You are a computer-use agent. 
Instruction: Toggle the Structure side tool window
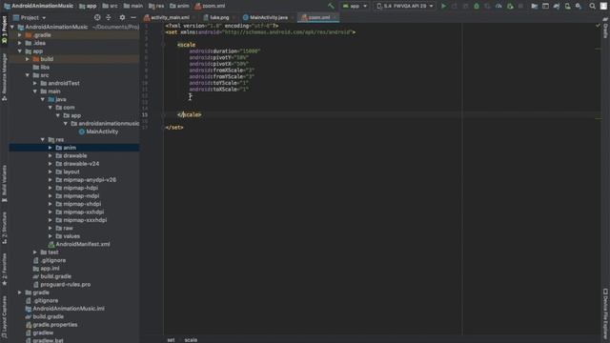(x=4, y=229)
